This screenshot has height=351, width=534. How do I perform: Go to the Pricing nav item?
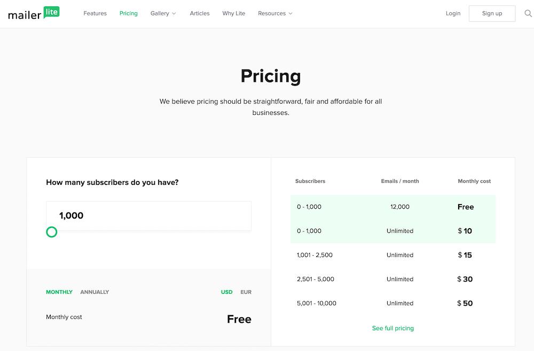128,13
